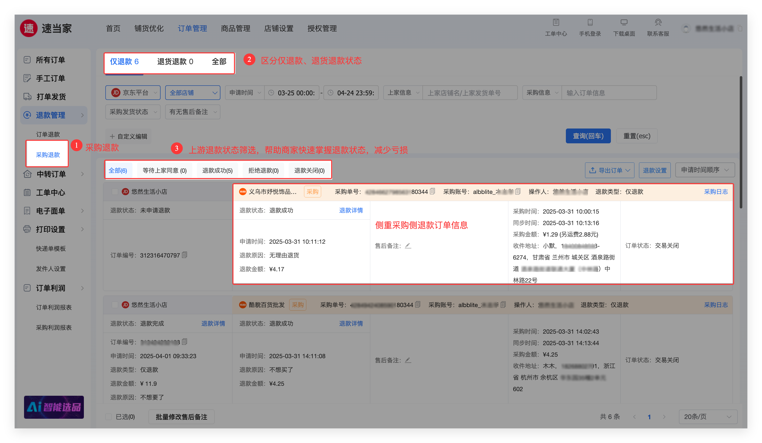The width and height of the screenshot is (762, 443).
Task: Click the AI智能选品 banner
Action: coord(54,407)
